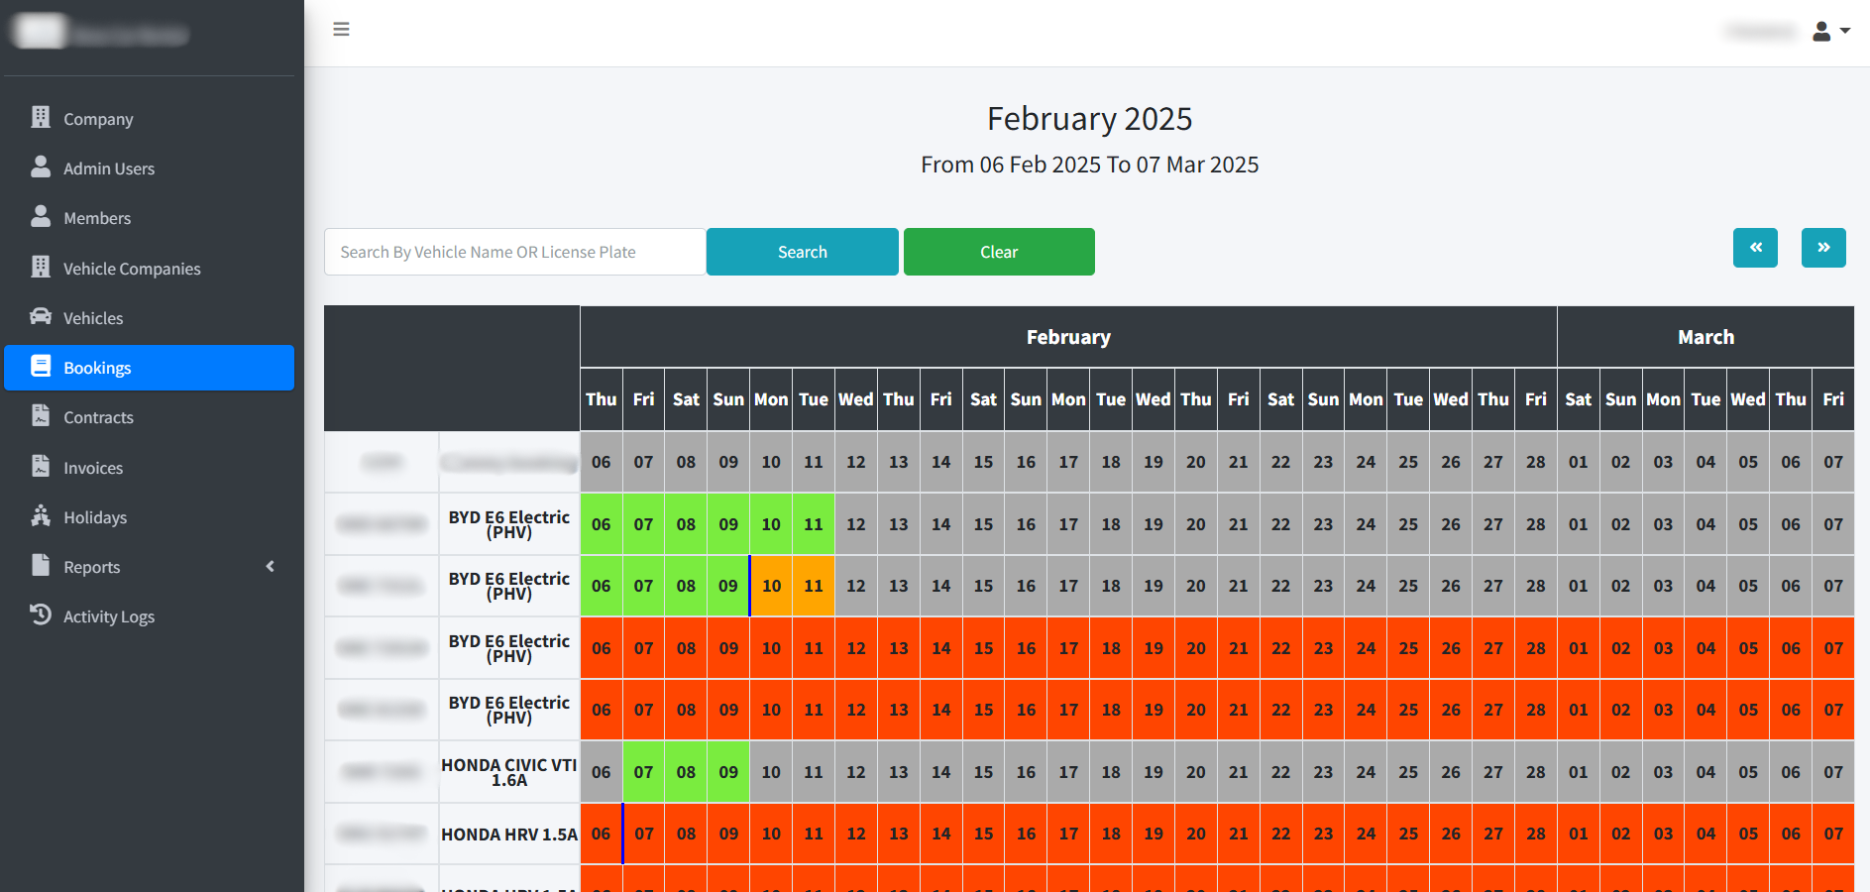Focus the vehicle name or license plate search field

click(514, 252)
